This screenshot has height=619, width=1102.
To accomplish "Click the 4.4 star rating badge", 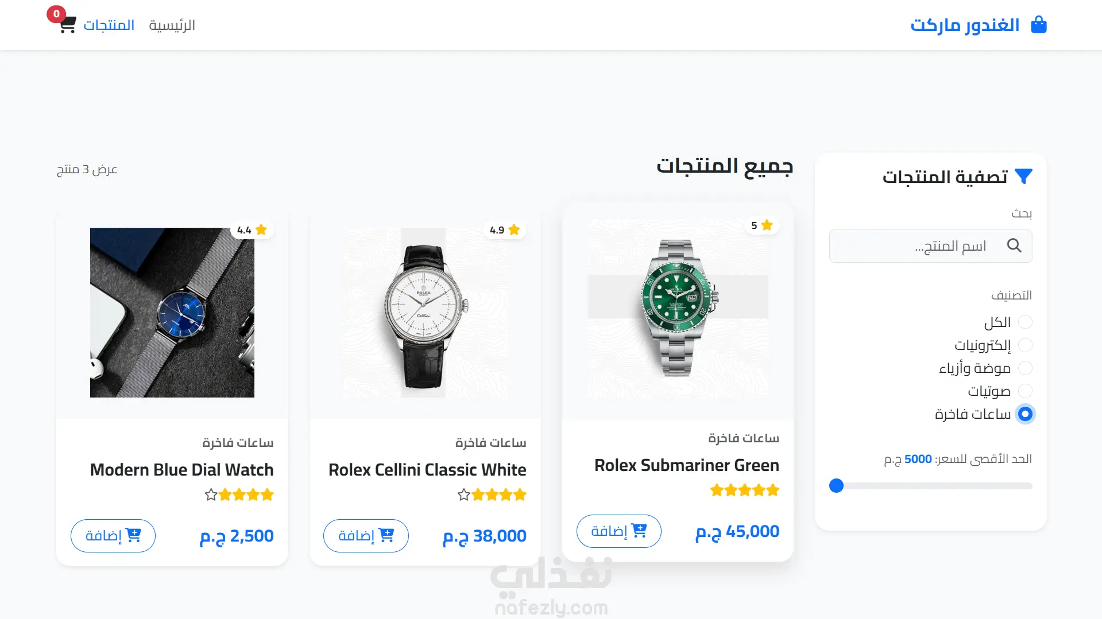I will coord(252,229).
